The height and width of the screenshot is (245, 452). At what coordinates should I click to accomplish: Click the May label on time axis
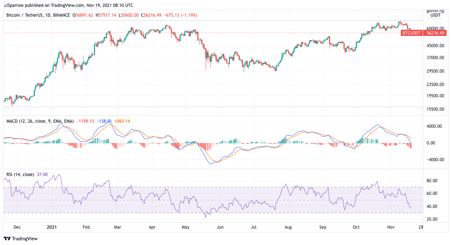185,227
